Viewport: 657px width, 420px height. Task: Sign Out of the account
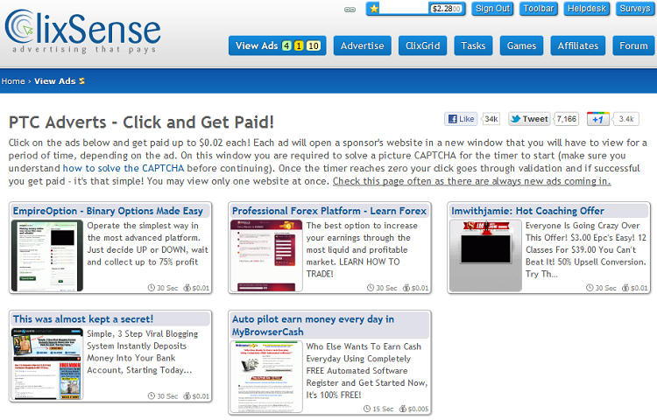(x=492, y=9)
